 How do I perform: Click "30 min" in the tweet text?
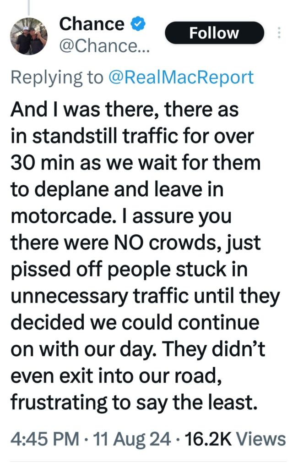pos(43,163)
